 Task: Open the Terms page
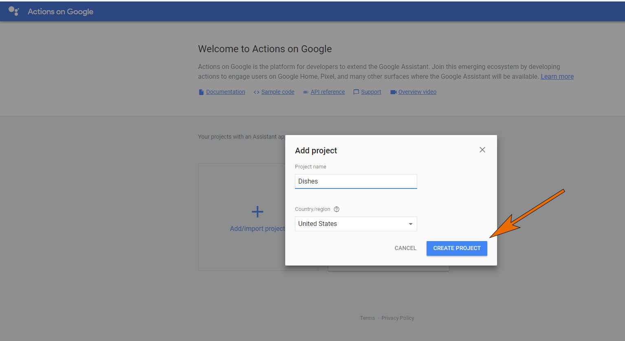pos(367,318)
